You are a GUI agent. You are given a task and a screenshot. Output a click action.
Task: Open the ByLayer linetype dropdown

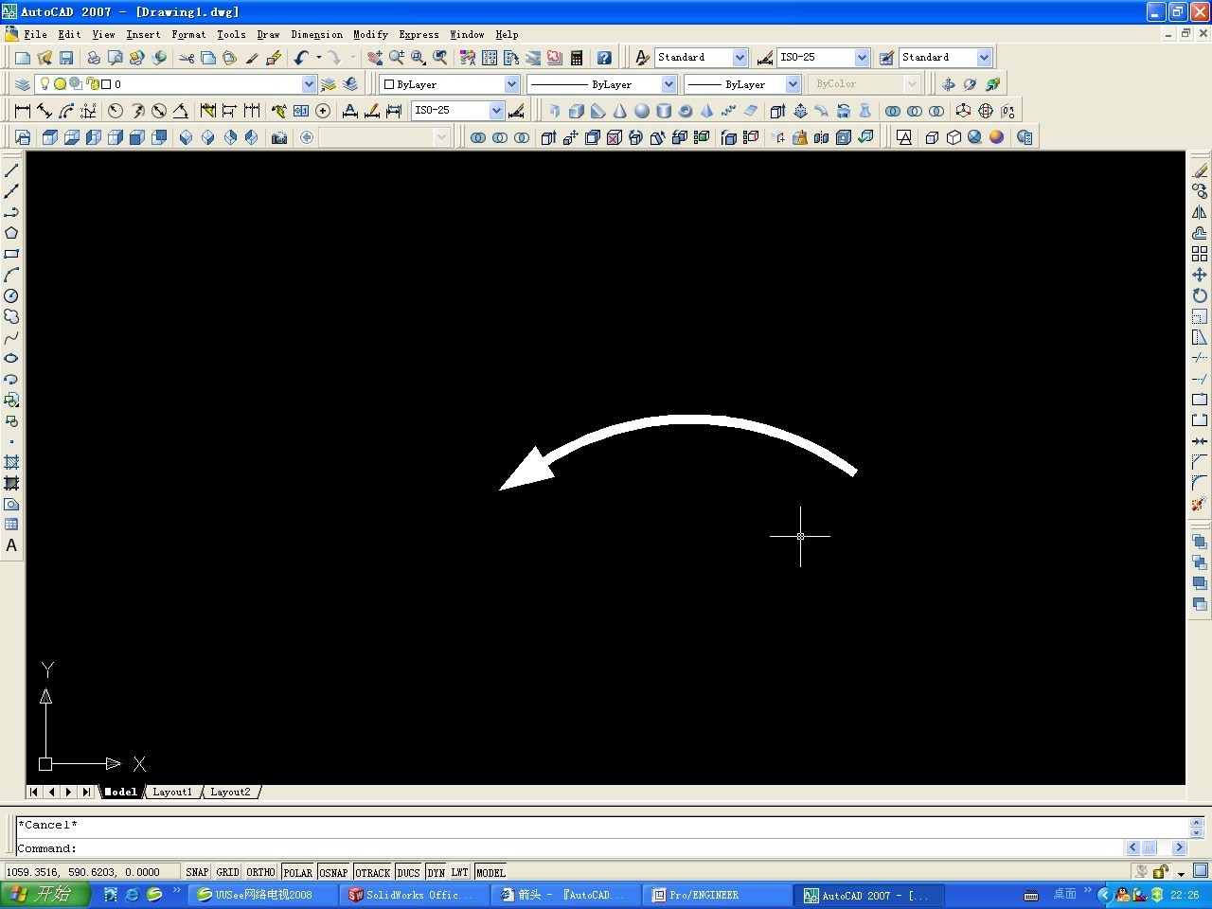[x=668, y=84]
